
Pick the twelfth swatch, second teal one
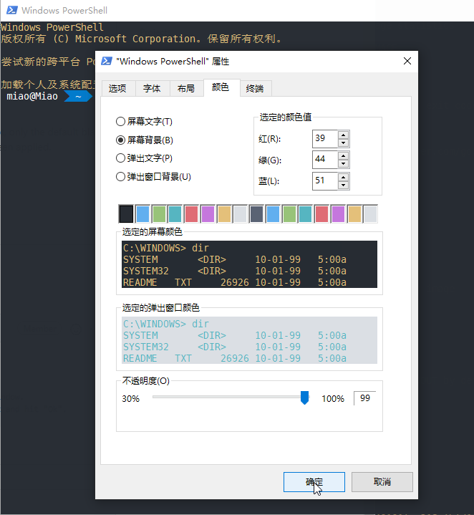point(306,214)
